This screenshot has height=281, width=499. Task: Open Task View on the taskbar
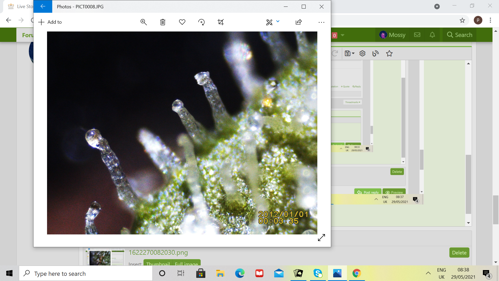[181, 273]
